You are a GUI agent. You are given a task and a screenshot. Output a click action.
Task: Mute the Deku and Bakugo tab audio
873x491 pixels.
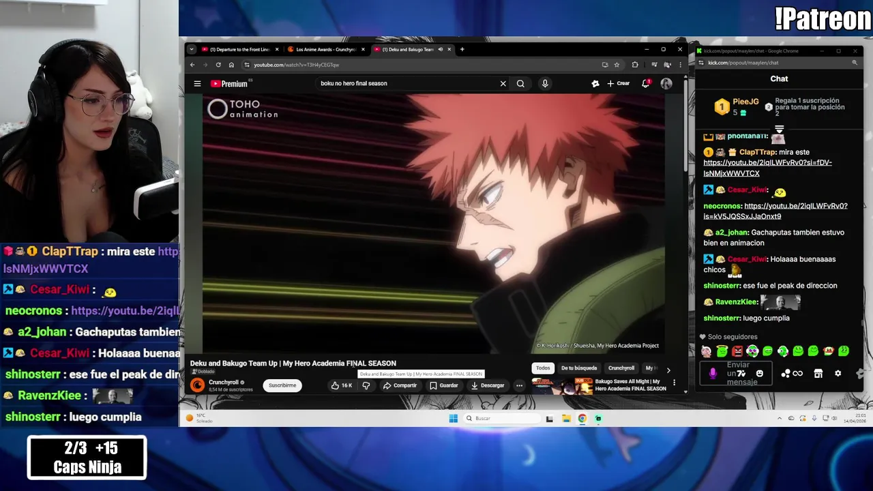click(x=441, y=49)
